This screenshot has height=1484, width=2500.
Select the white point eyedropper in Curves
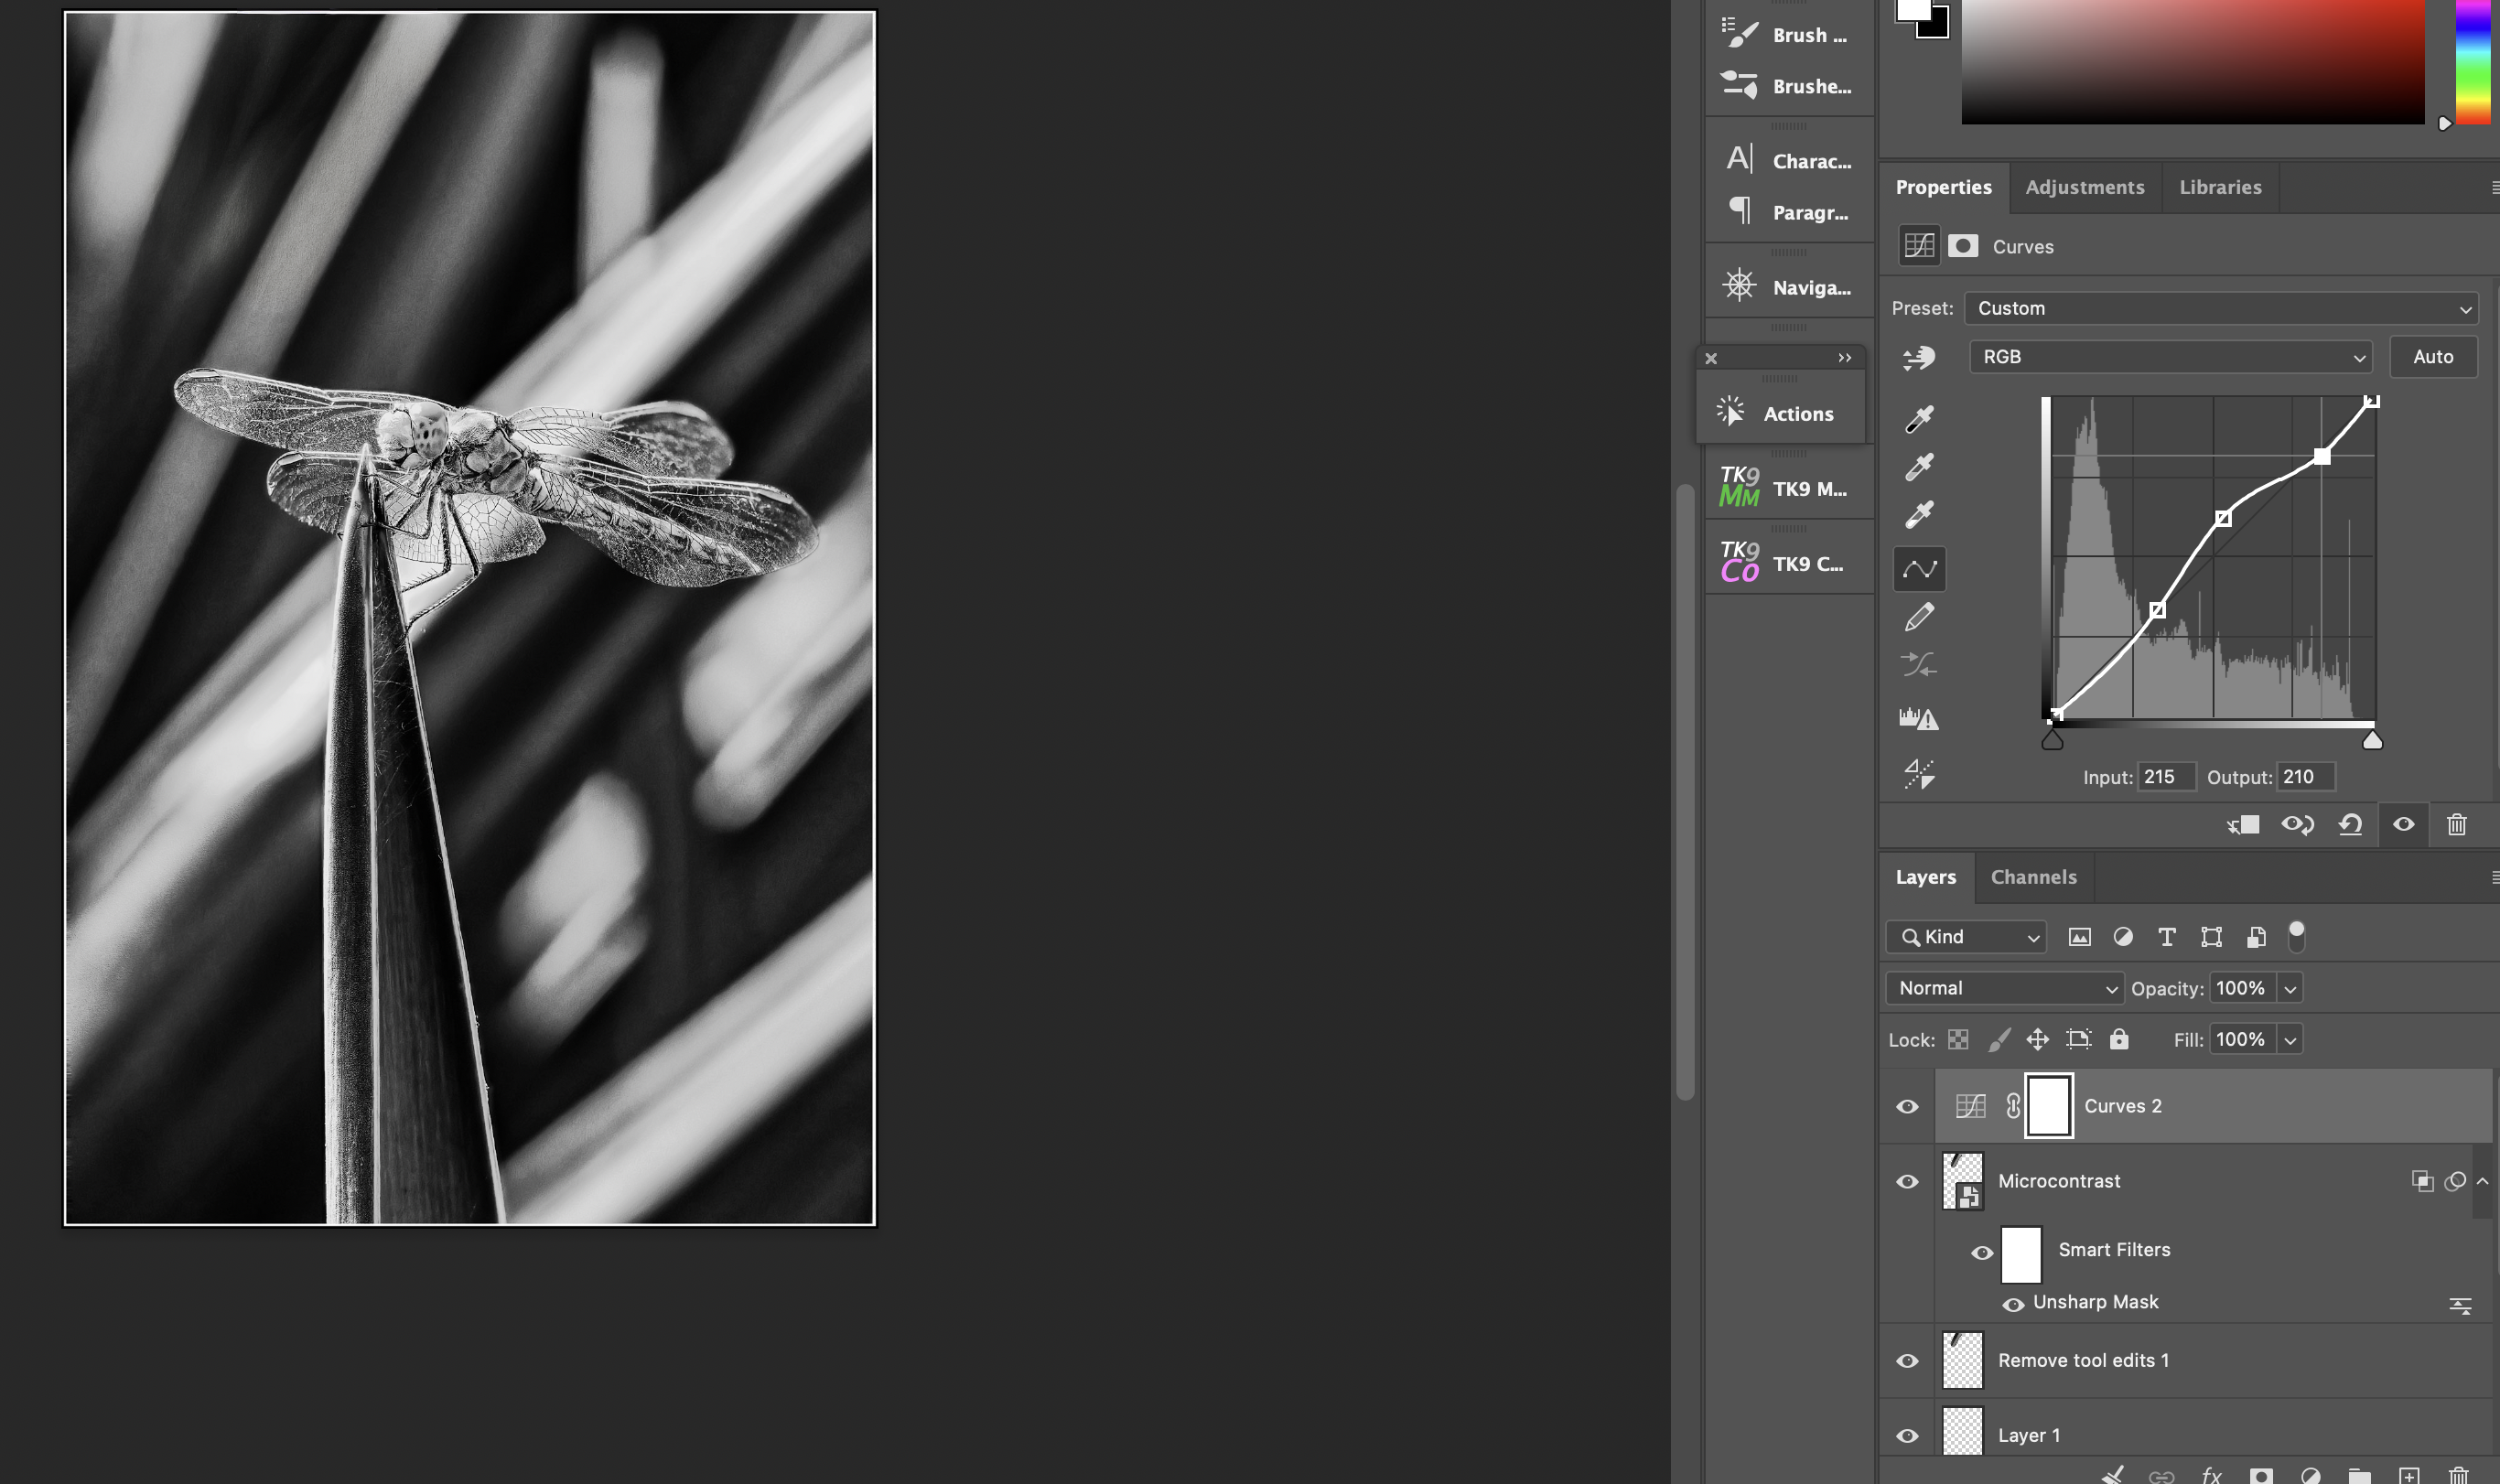(x=1919, y=515)
